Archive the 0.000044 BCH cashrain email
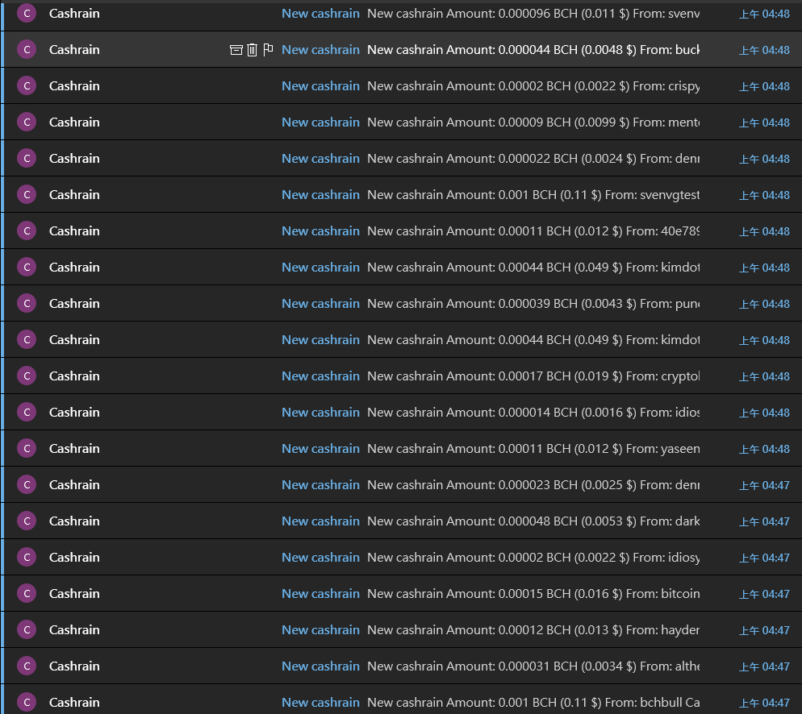802x714 pixels. (236, 49)
